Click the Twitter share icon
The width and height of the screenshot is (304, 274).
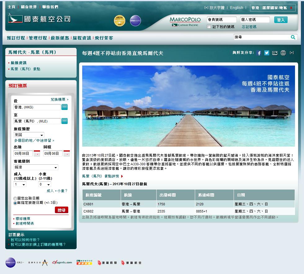266,53
